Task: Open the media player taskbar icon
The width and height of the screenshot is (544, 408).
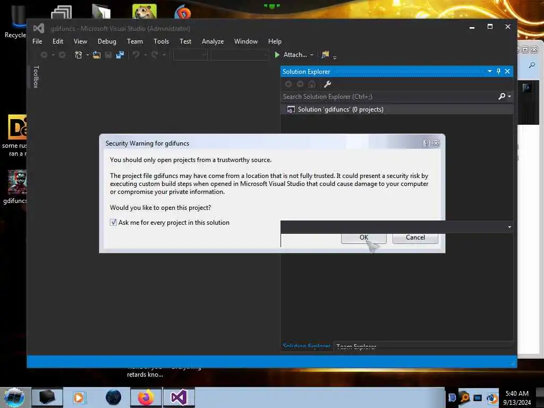Action: 79,397
